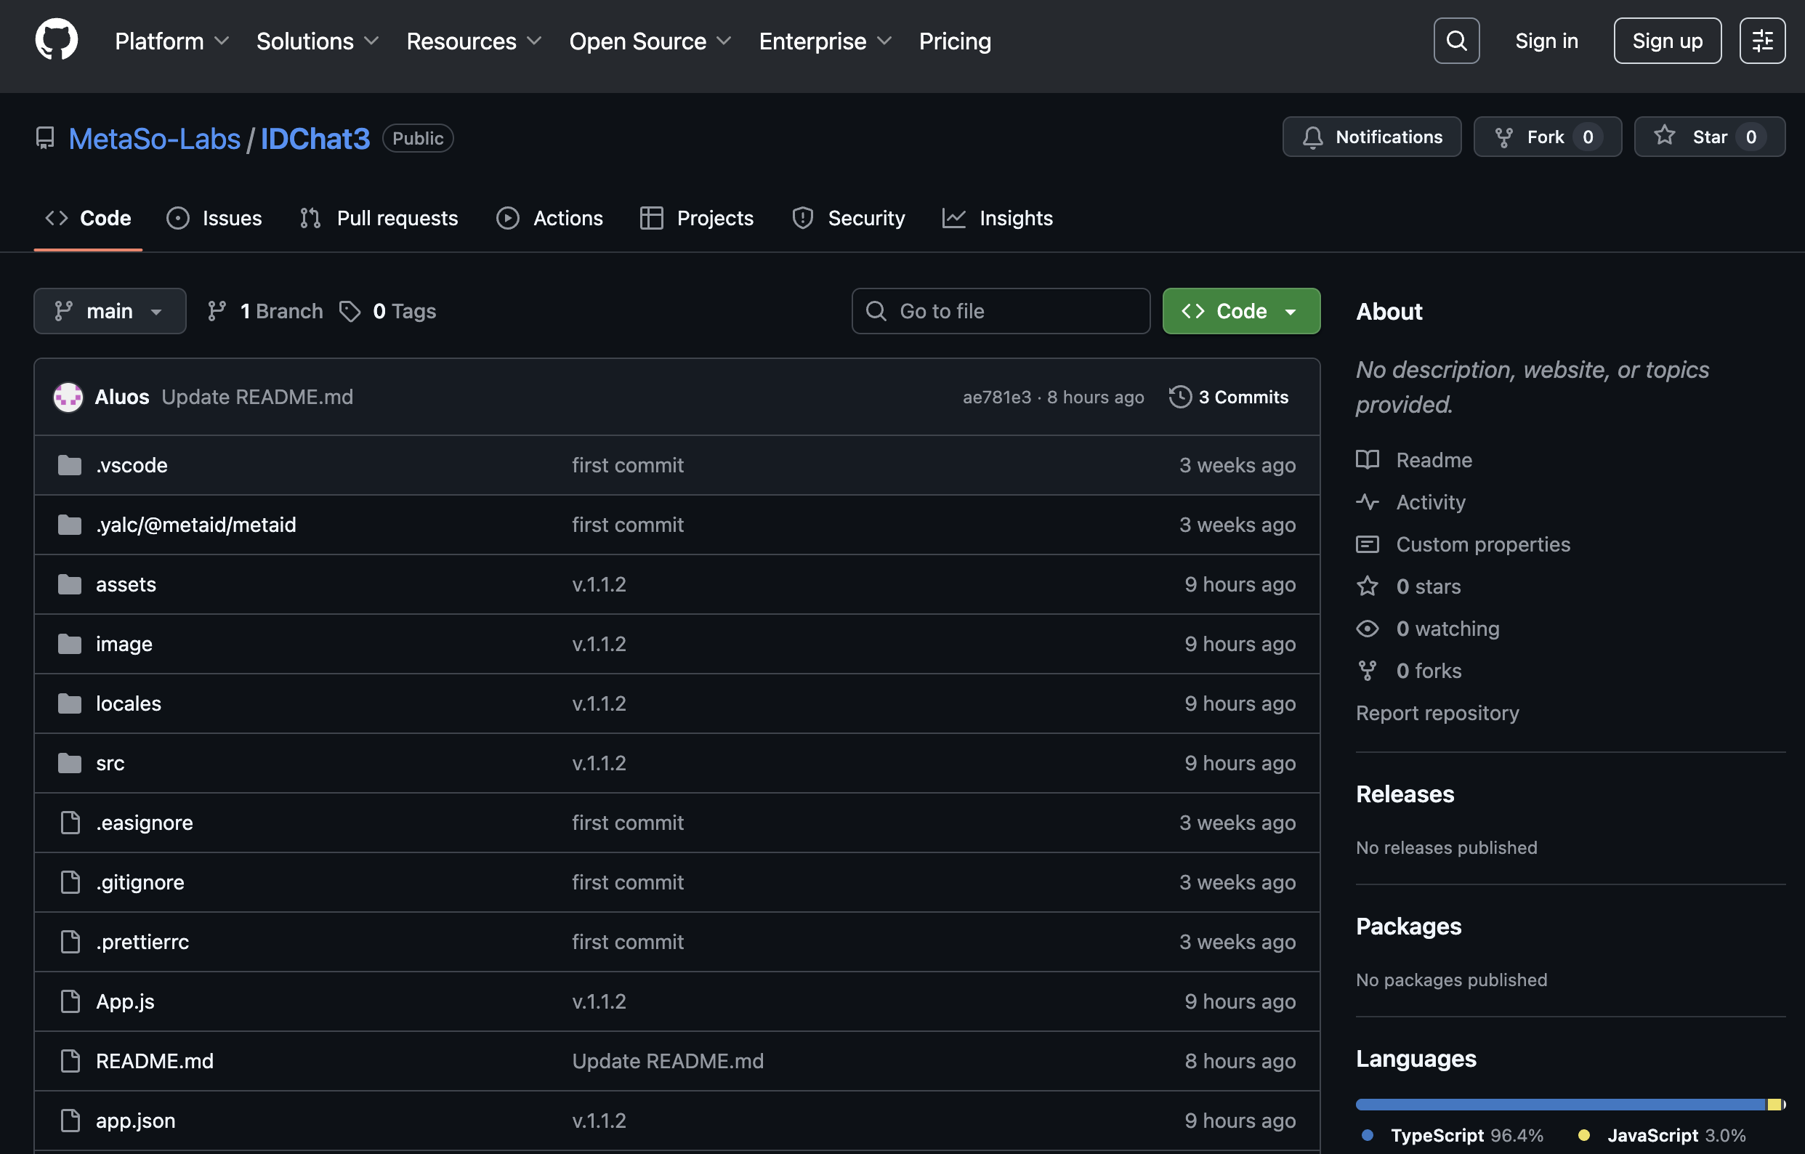Switch to the Issues tab
The width and height of the screenshot is (1805, 1154).
pos(214,218)
